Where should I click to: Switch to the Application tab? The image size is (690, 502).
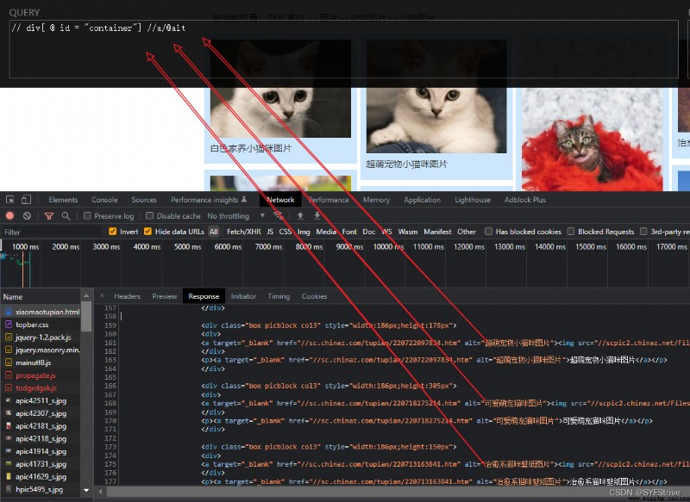point(422,200)
